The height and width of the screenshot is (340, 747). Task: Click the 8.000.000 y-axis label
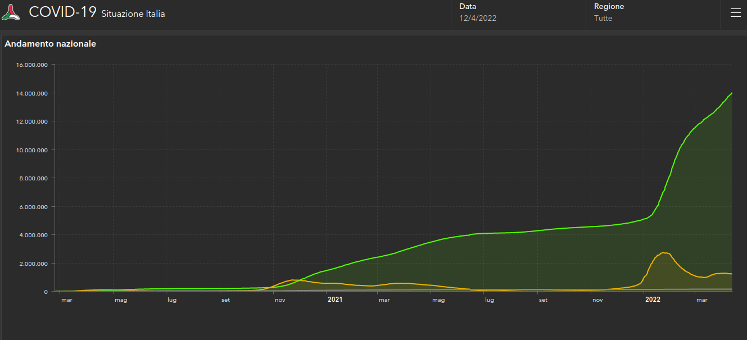pyautogui.click(x=33, y=178)
